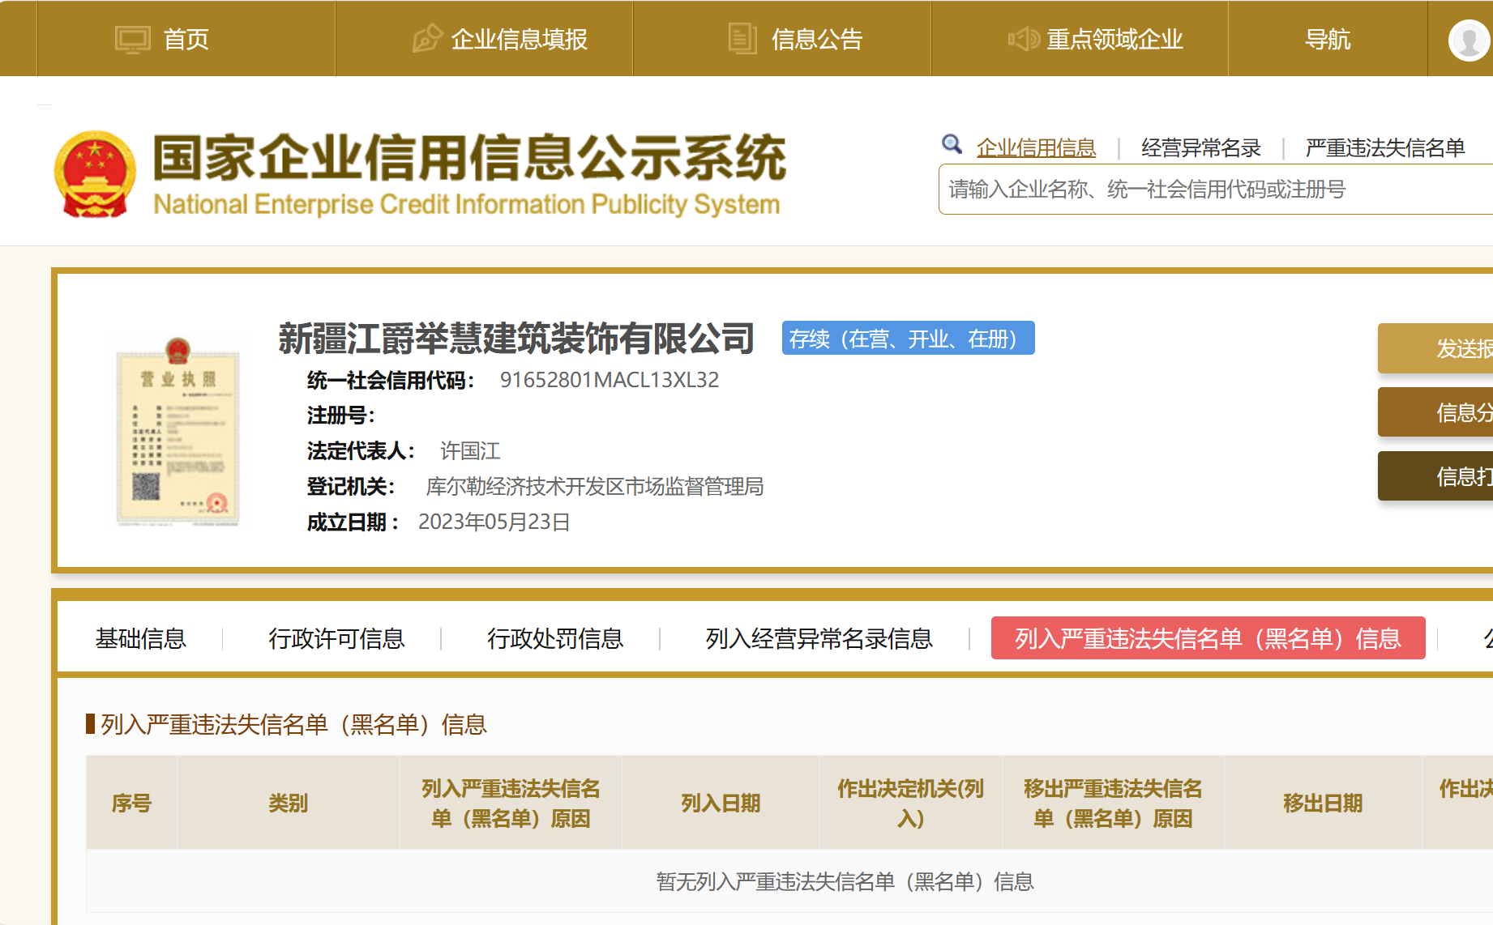The width and height of the screenshot is (1493, 925).
Task: Click the document icon beside 信息公告
Action: pos(742,38)
